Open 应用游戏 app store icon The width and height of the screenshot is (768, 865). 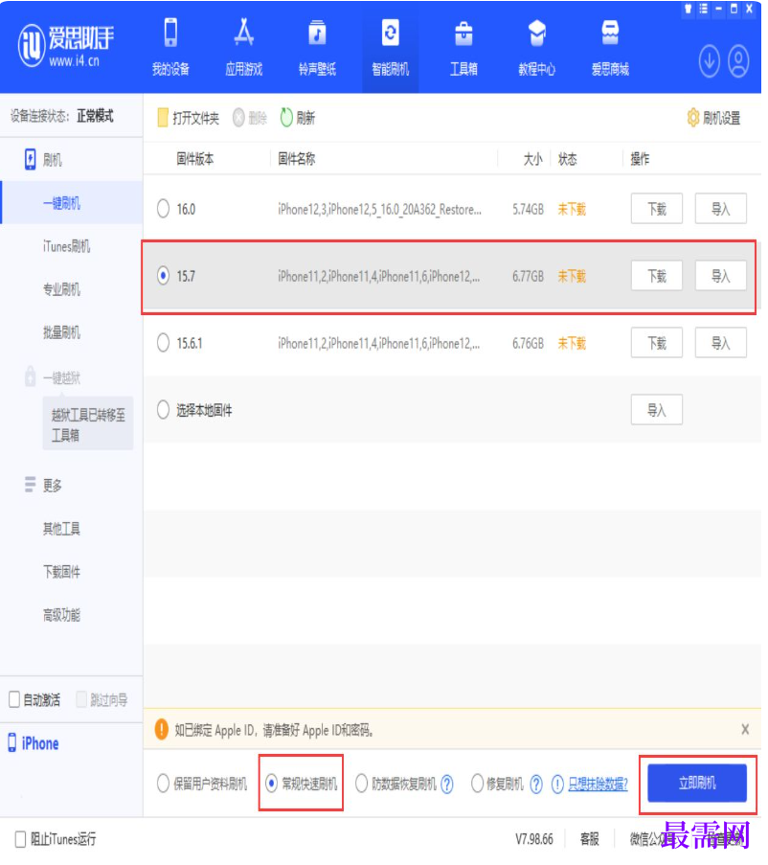(244, 46)
